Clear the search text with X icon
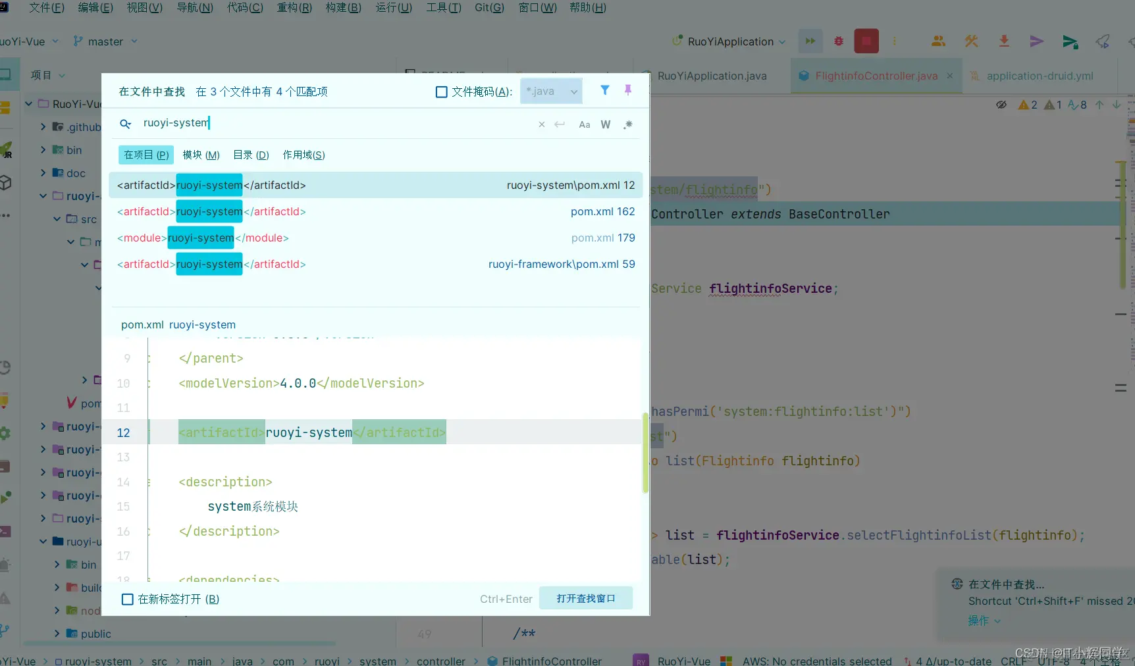The height and width of the screenshot is (666, 1135). point(541,124)
